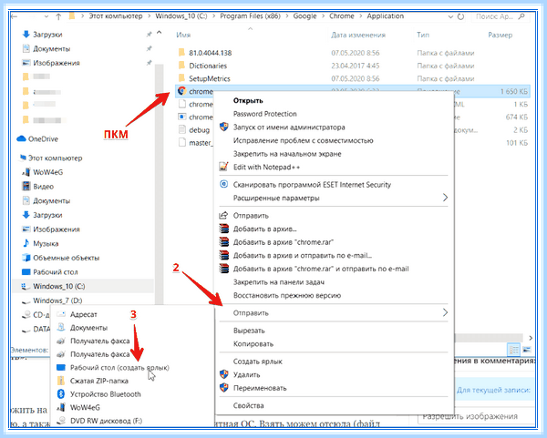This screenshot has width=547, height=438.
Task: Click the Bluetooth device icon
Action: point(61,393)
